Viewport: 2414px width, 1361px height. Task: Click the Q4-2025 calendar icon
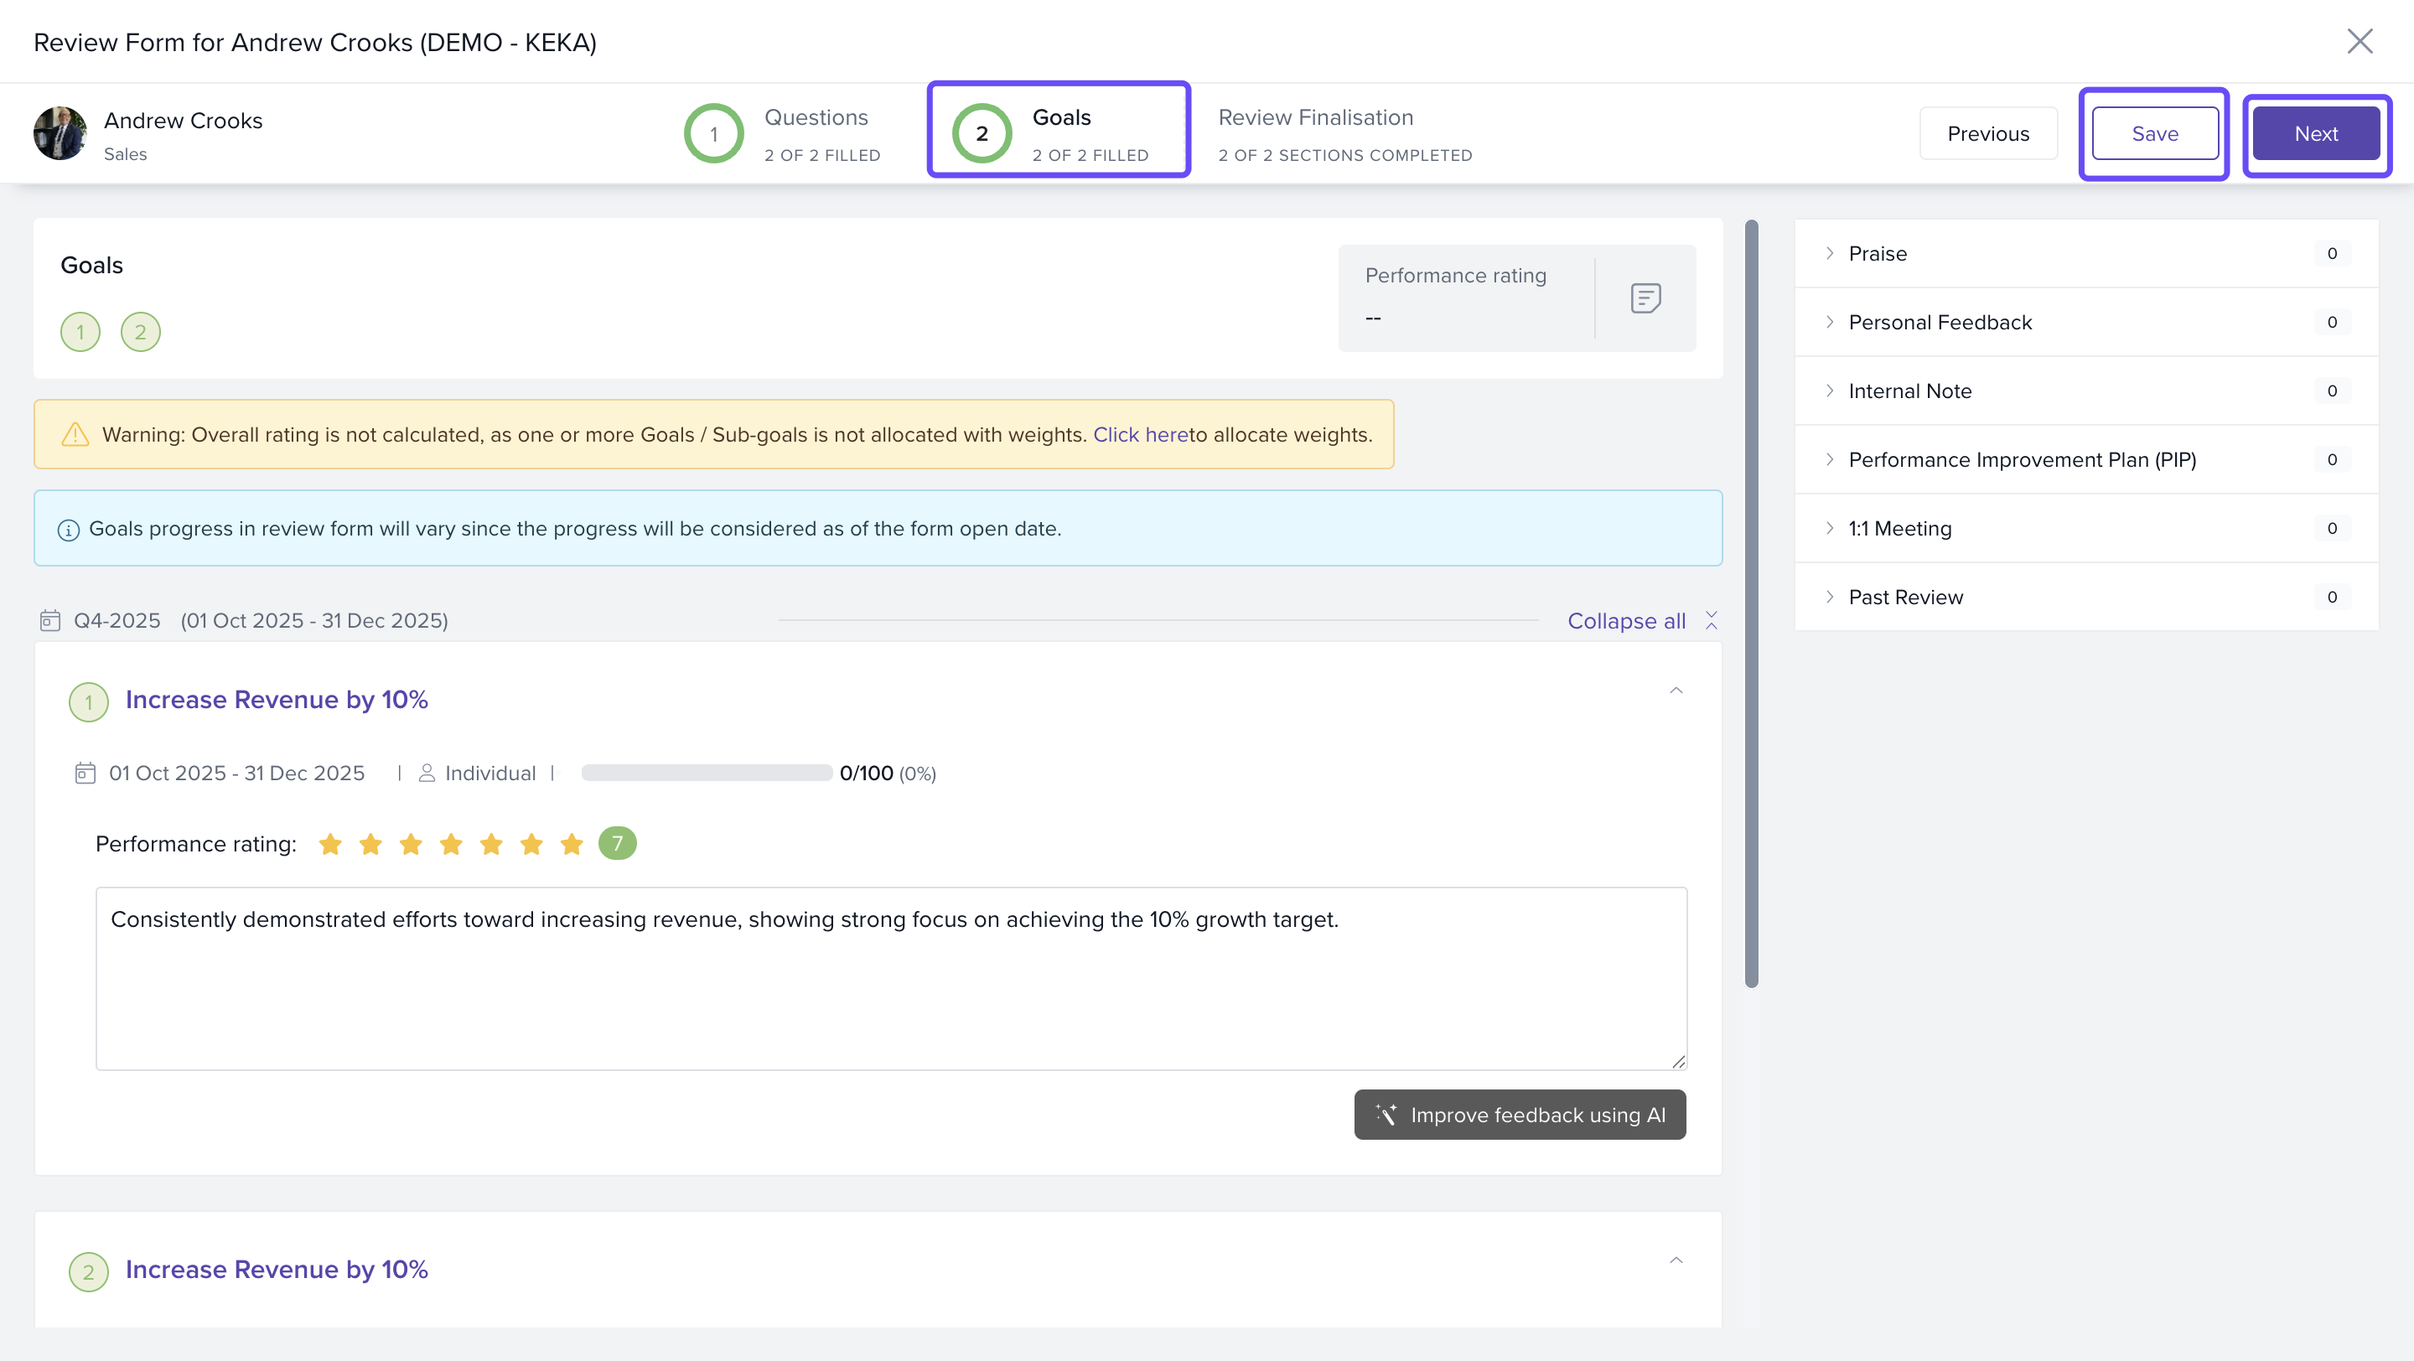pyautogui.click(x=49, y=620)
